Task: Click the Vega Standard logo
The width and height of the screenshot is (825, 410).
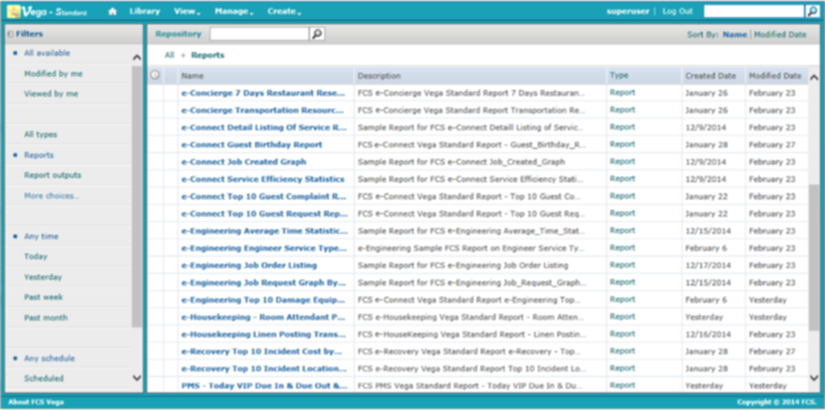Action: tap(47, 12)
